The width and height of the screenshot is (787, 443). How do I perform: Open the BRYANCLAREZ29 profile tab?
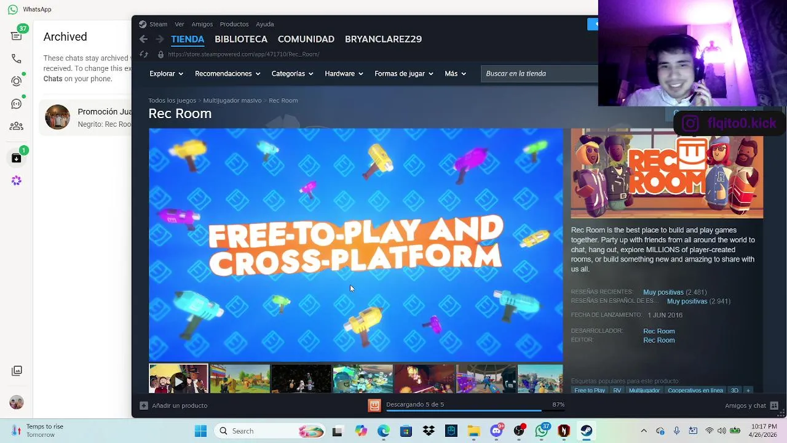click(x=383, y=39)
